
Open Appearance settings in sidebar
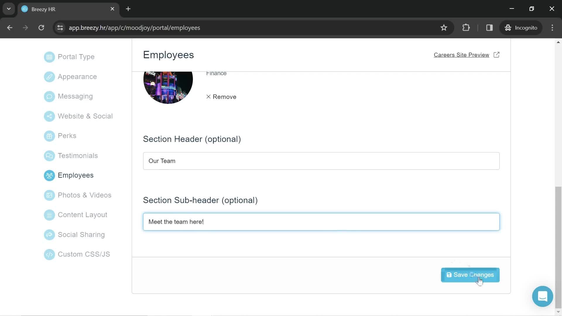click(77, 76)
